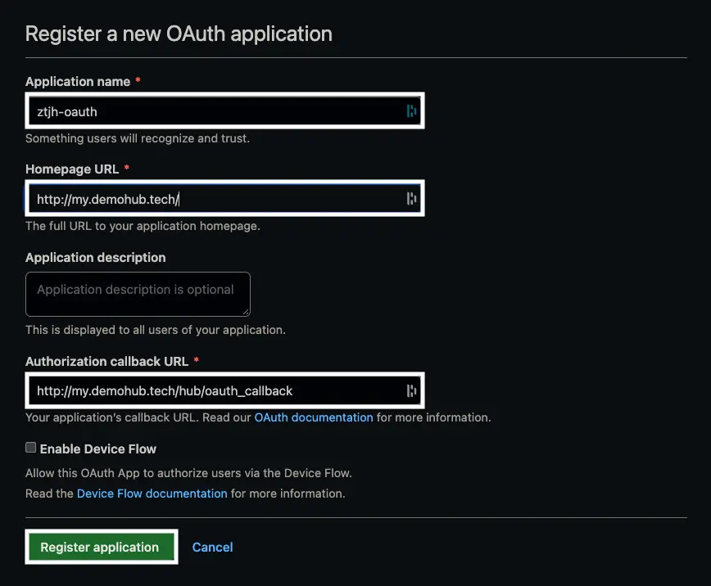Click the Authorization callback URL input field

click(225, 390)
